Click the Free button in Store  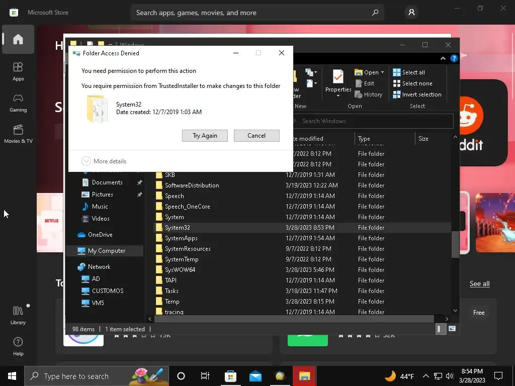479,313
